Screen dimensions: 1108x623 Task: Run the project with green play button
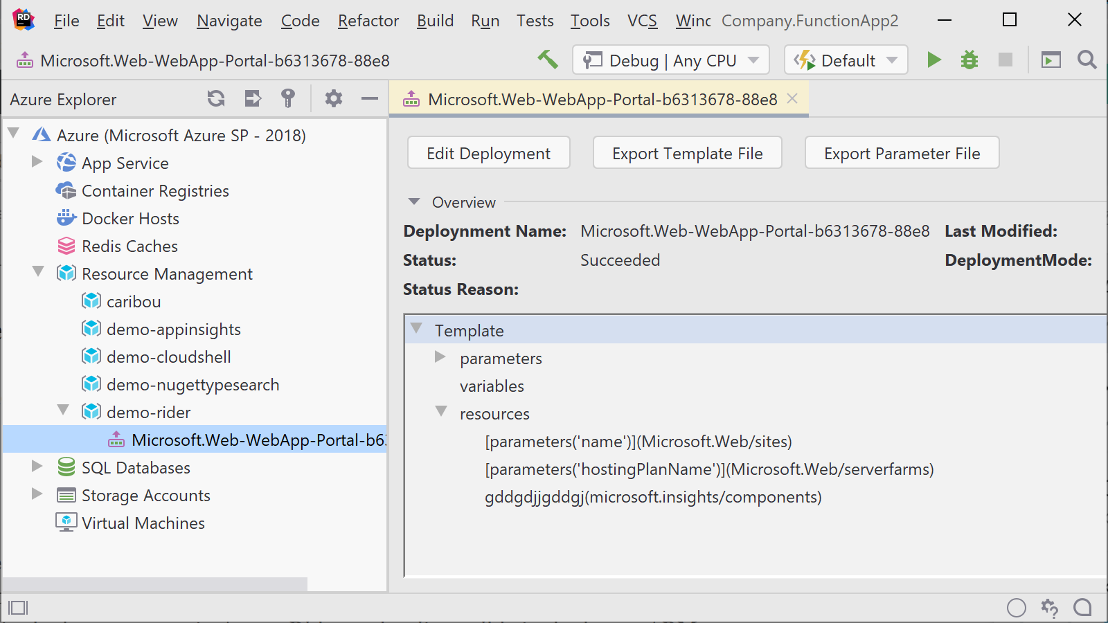tap(933, 60)
